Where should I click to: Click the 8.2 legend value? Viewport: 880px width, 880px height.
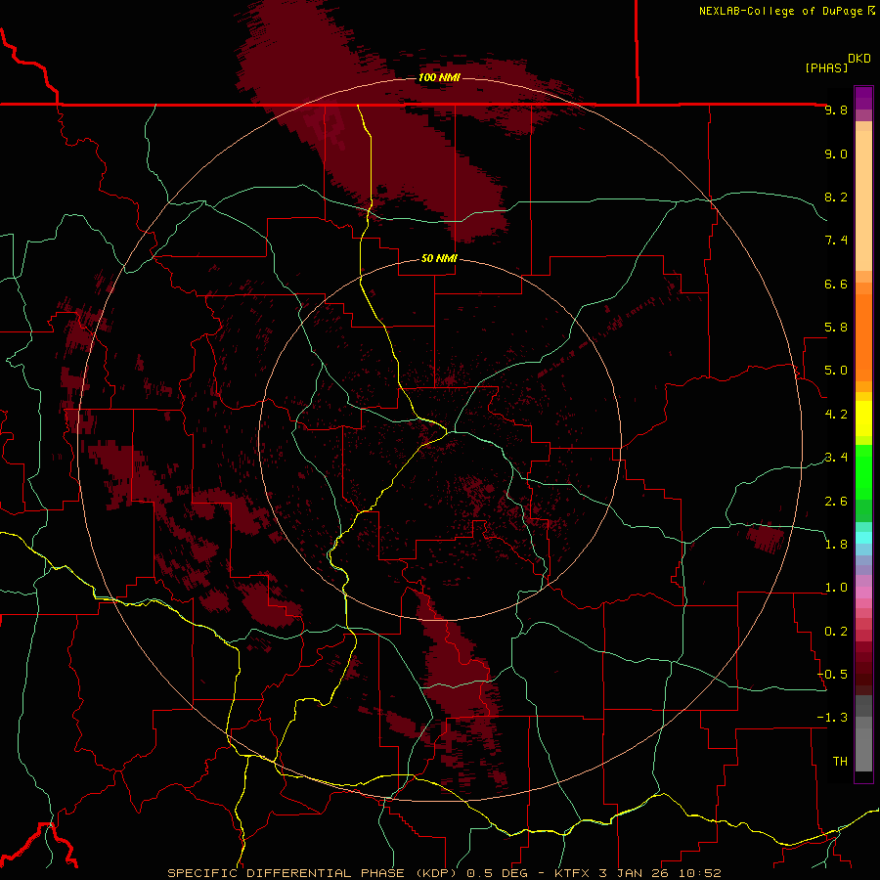pyautogui.click(x=836, y=197)
